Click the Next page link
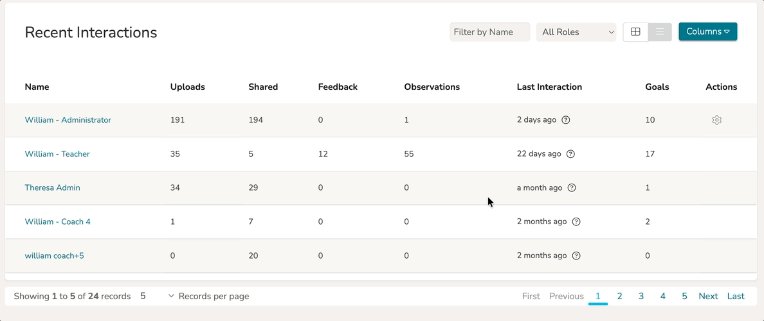 point(708,296)
